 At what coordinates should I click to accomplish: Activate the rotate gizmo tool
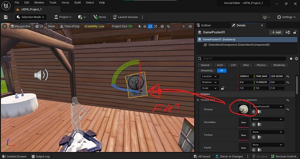(150, 26)
